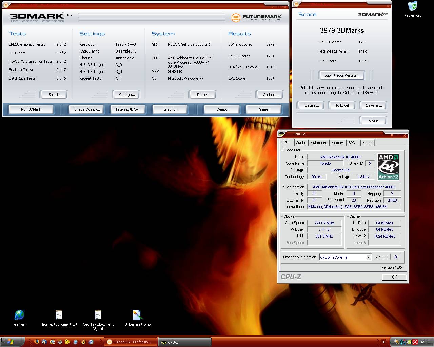Click the Code Name value Toledo
The width and height of the screenshot is (434, 347).
point(325,163)
